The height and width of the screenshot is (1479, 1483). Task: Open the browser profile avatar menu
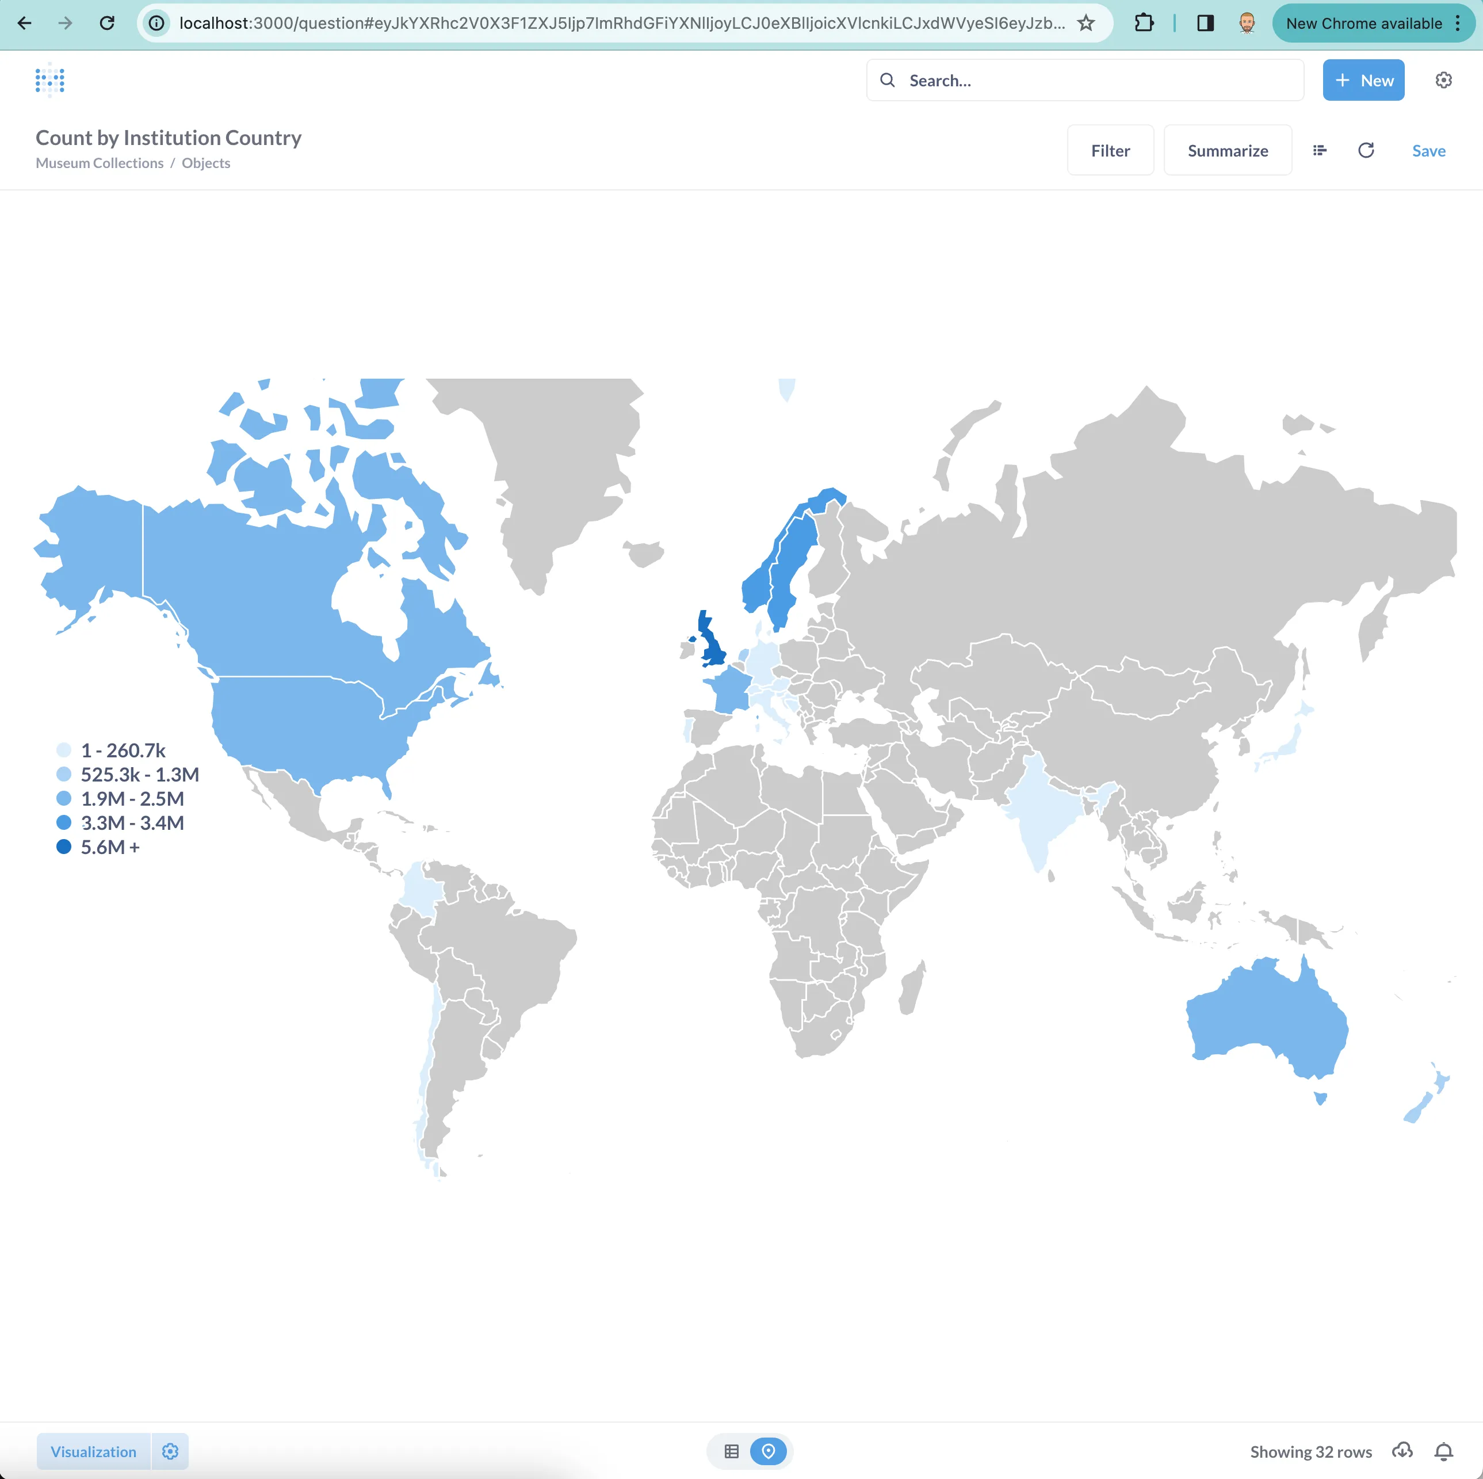(x=1247, y=23)
